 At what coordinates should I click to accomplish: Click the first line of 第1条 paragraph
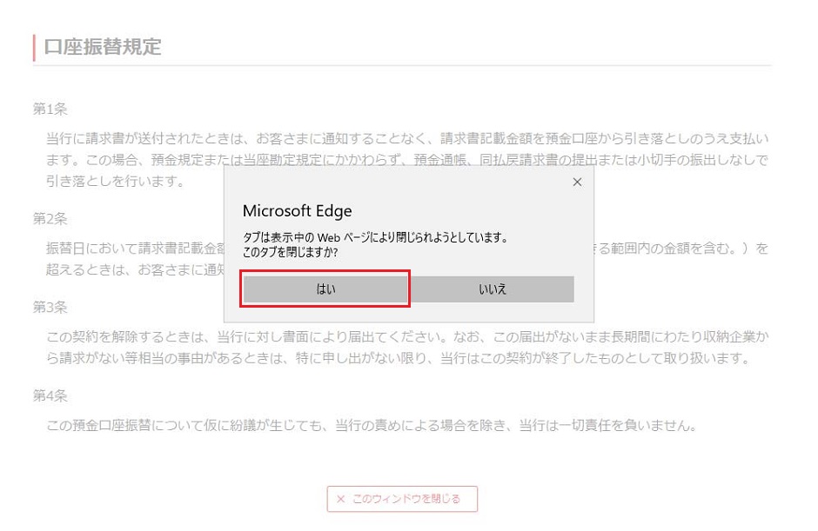407,138
